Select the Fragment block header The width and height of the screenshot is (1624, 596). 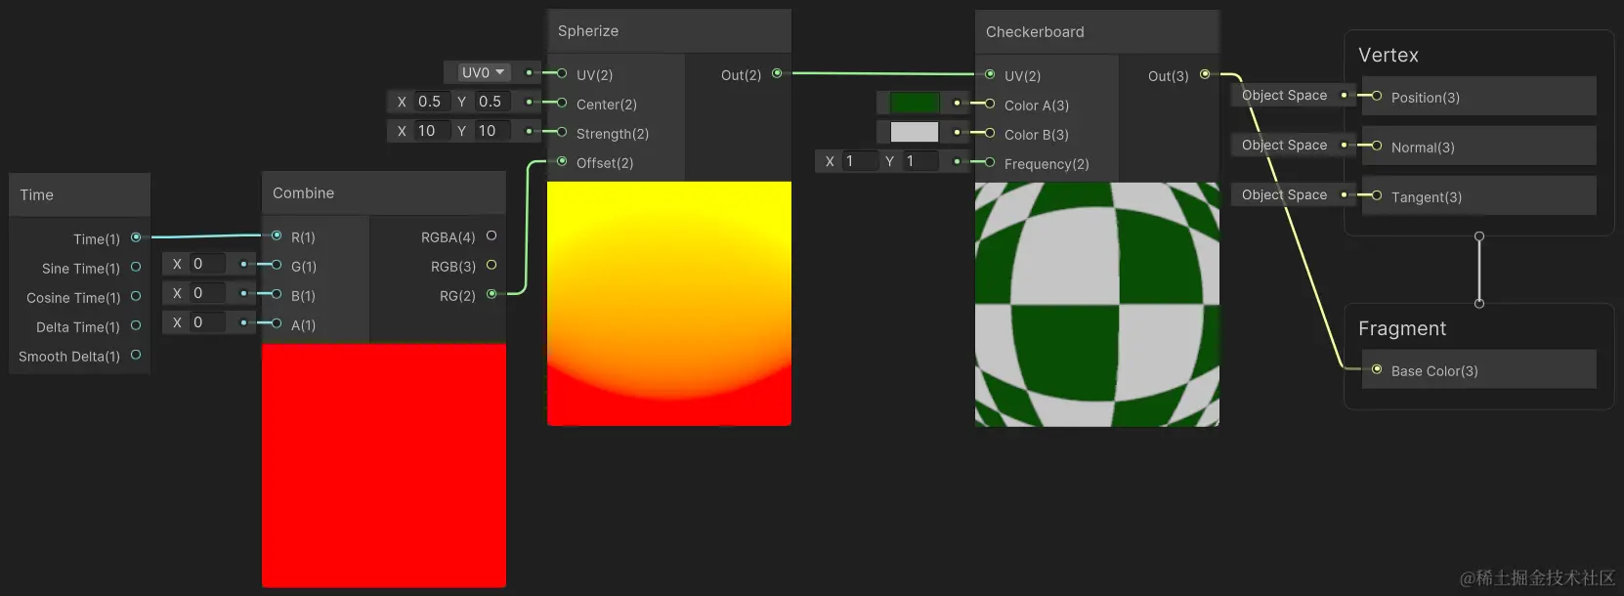point(1402,329)
